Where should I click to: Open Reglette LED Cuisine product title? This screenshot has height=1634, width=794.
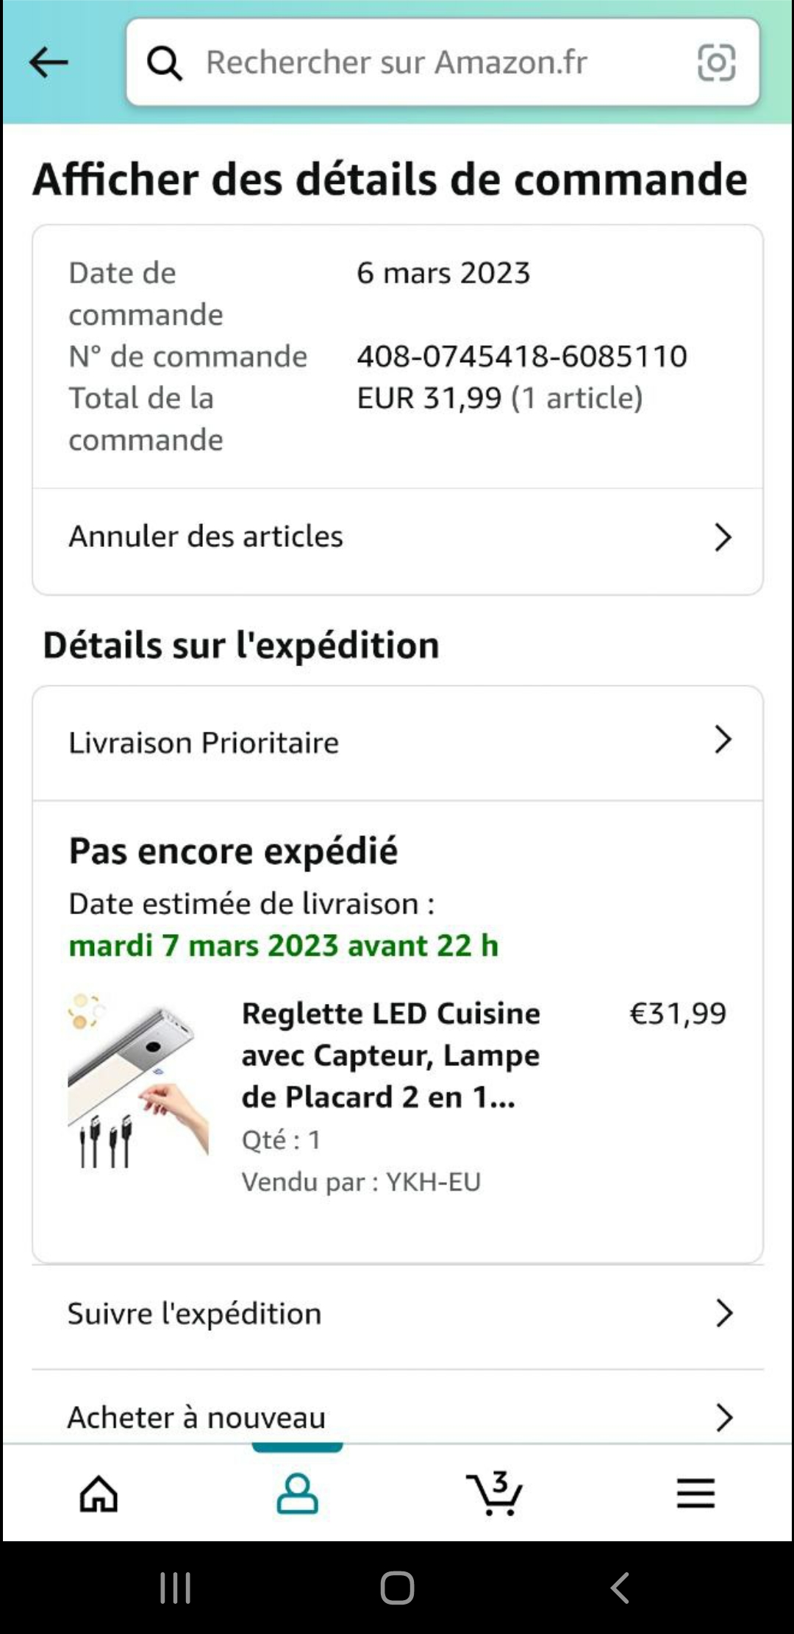[390, 1055]
